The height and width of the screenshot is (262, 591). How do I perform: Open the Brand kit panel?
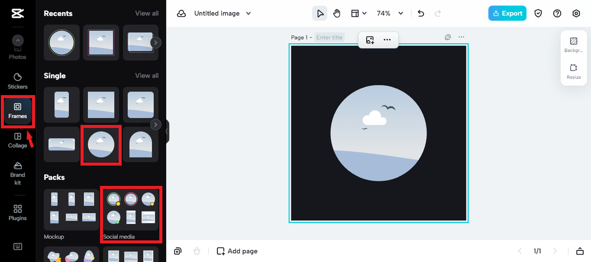18,173
